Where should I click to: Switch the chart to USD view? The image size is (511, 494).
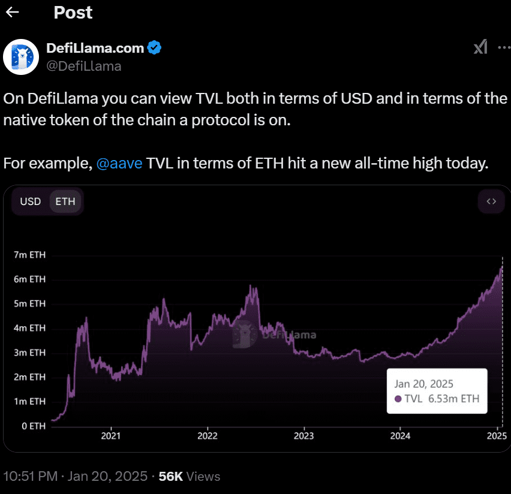tap(30, 201)
